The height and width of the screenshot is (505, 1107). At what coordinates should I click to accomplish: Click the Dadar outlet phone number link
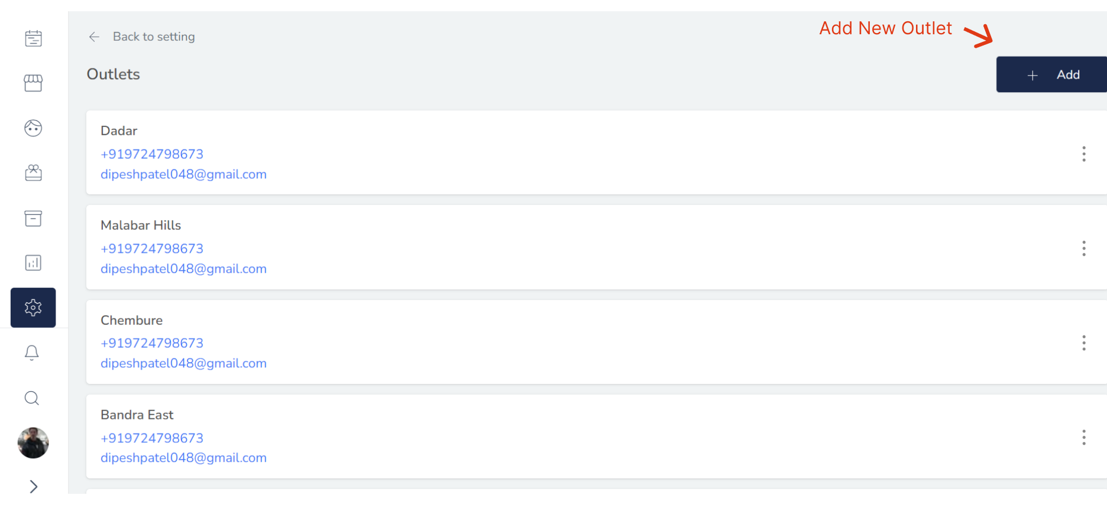point(151,154)
